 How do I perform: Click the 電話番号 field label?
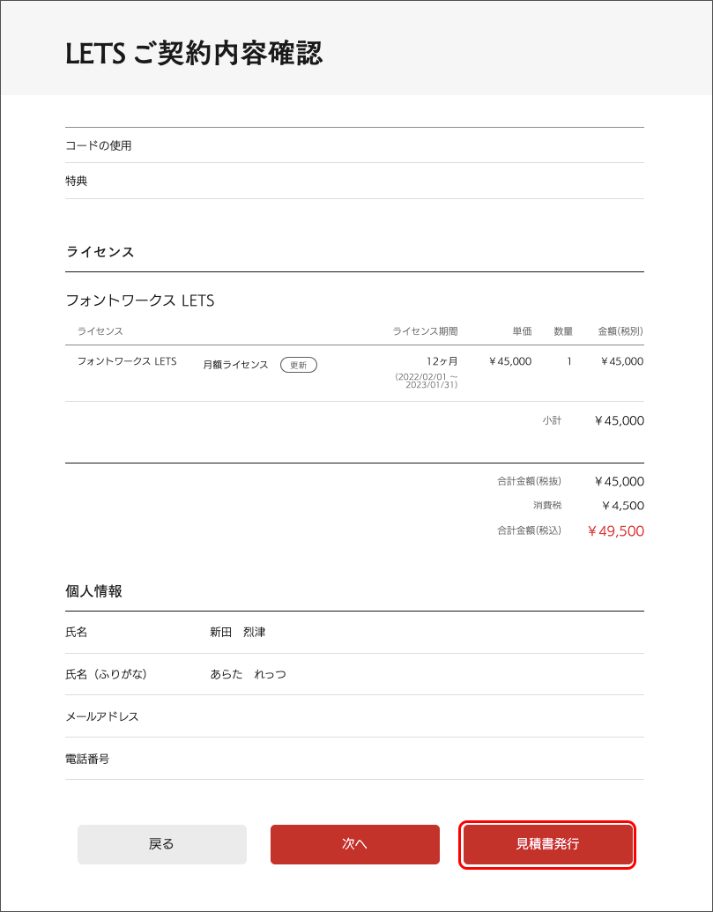(x=87, y=759)
